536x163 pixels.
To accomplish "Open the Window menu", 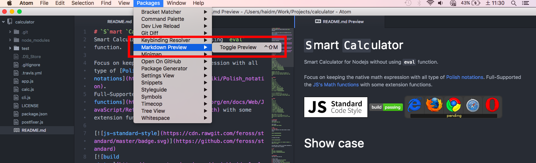I will click(176, 3).
